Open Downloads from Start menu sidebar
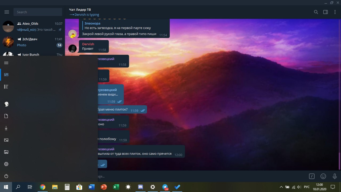This screenshot has height=192, width=341. tap(6, 128)
